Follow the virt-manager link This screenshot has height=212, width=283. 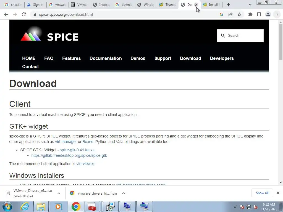(66, 142)
